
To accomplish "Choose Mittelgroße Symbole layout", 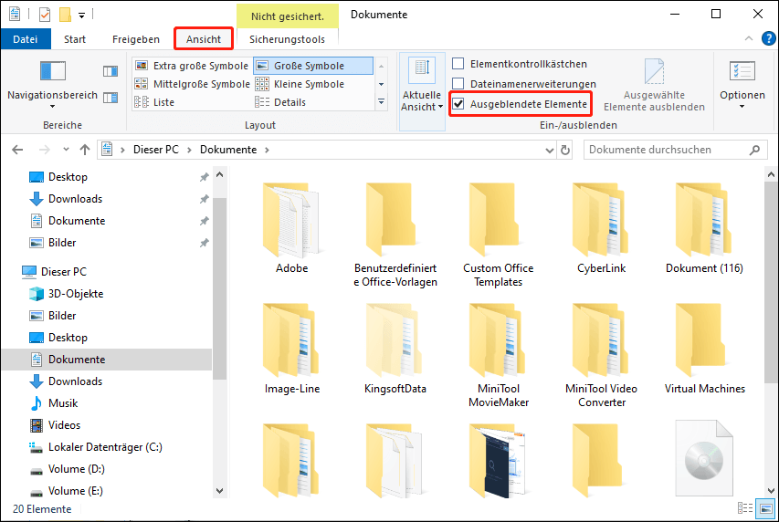I will click(192, 84).
